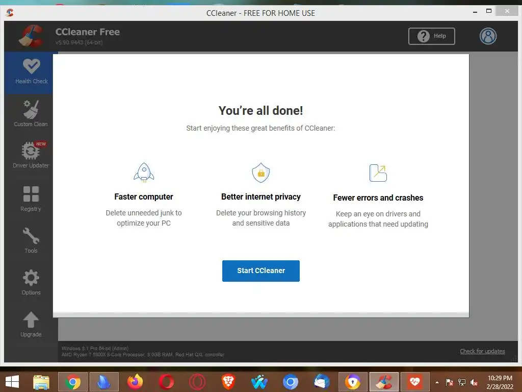Click the Faster computer heading
The height and width of the screenshot is (392, 522).
tap(144, 197)
